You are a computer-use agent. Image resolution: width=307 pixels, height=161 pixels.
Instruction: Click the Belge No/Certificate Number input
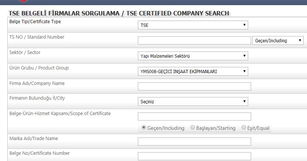(194, 156)
